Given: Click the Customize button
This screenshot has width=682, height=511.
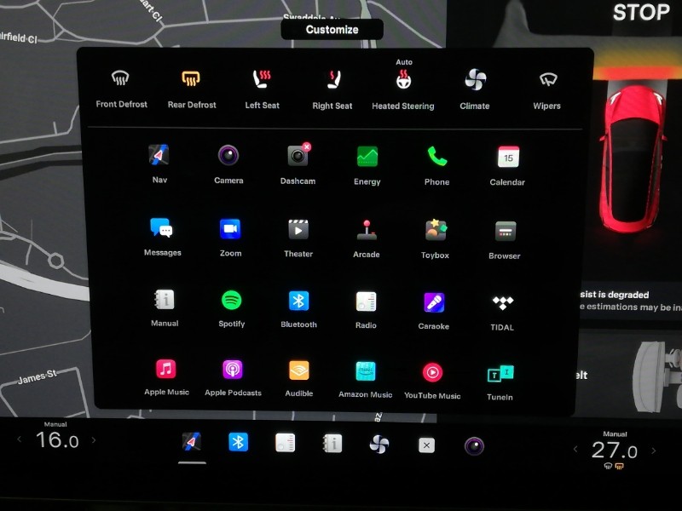Looking at the screenshot, I should pyautogui.click(x=332, y=30).
